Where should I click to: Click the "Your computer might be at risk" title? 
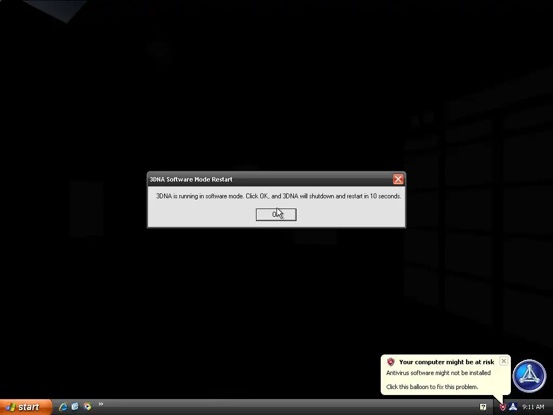447,362
